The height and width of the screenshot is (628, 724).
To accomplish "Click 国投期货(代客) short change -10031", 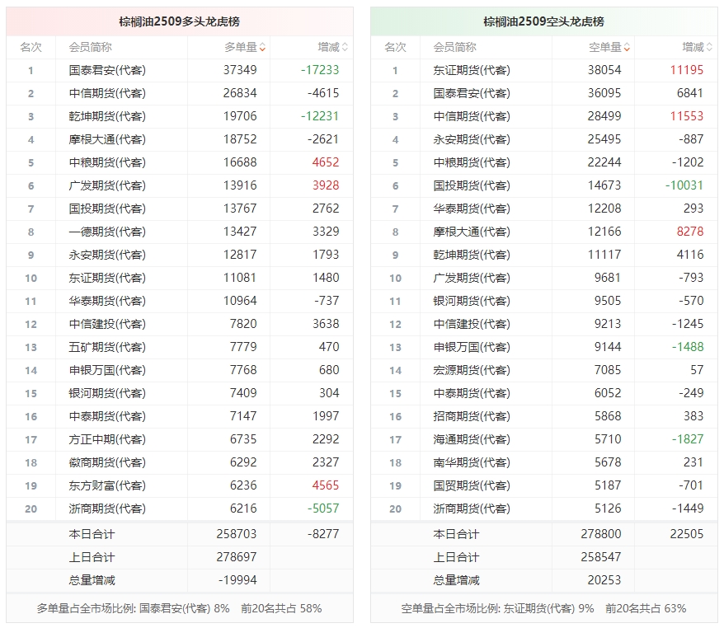I will pyautogui.click(x=684, y=185).
